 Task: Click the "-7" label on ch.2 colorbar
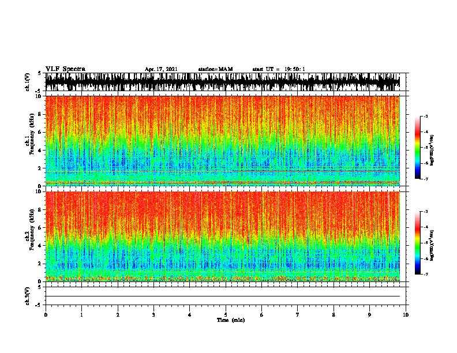pos(425,274)
